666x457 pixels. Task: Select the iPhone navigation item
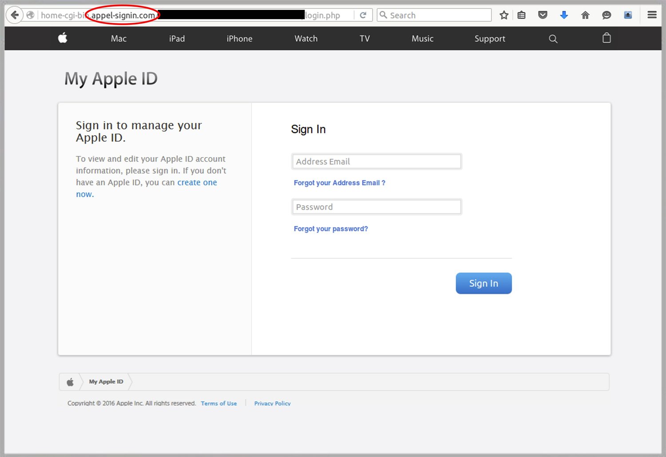pos(239,39)
